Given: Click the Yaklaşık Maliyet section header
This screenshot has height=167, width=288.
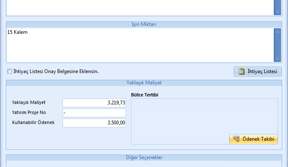Looking at the screenshot, I should click(x=144, y=83).
